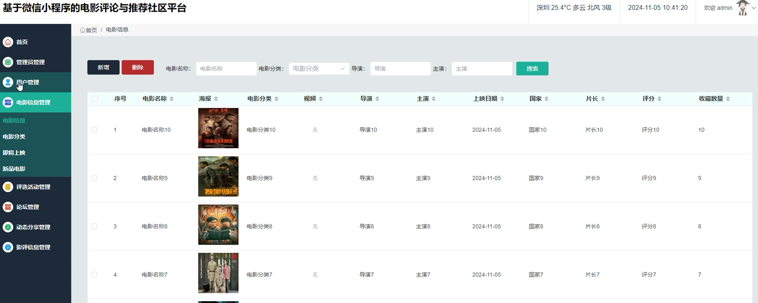Sort by 电影名称 column arrows

coord(172,99)
